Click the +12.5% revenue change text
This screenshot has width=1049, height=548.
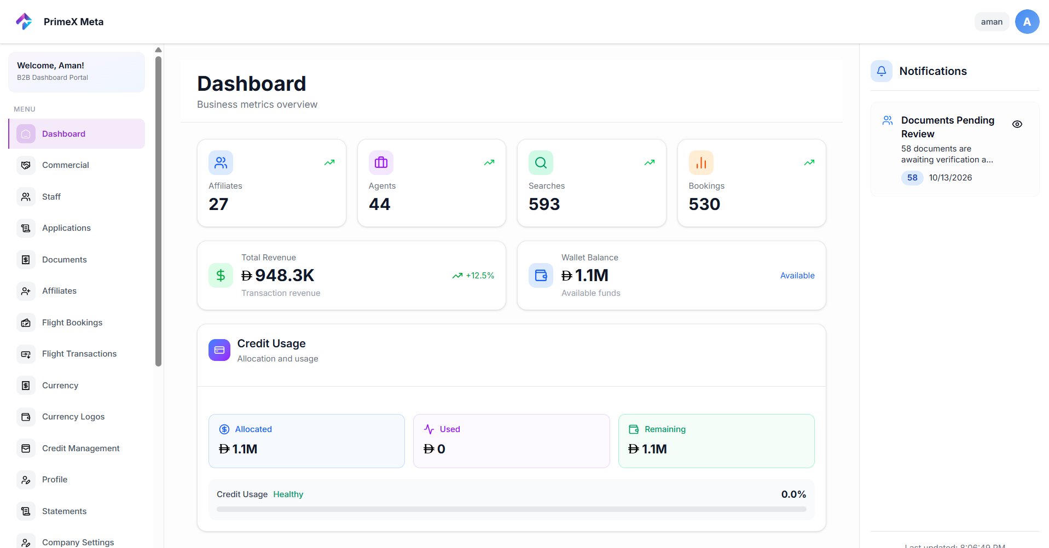(480, 276)
